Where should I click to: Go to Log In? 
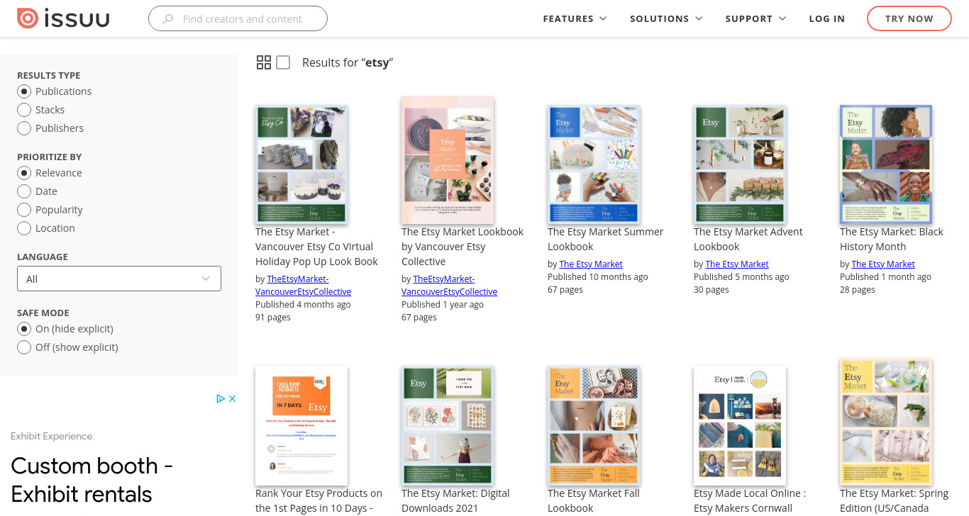827,18
